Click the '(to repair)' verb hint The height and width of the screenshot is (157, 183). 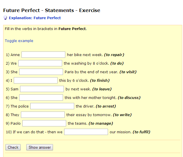(114, 55)
